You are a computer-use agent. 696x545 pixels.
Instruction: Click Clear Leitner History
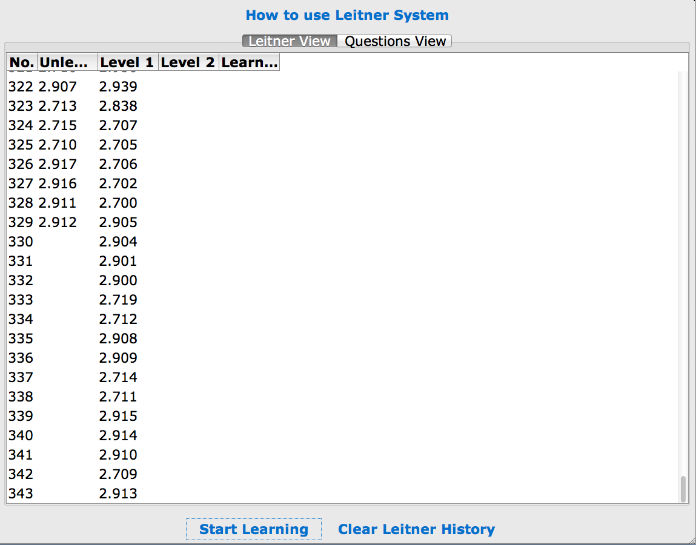pos(416,529)
